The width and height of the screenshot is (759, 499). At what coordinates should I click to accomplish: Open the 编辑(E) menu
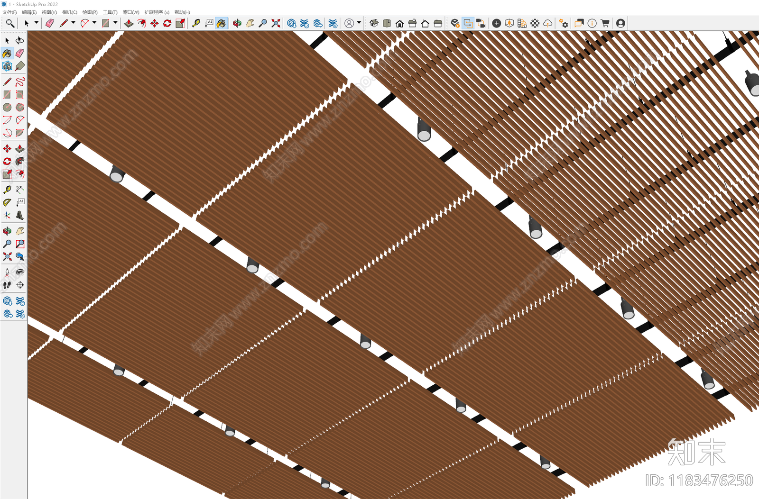point(29,12)
